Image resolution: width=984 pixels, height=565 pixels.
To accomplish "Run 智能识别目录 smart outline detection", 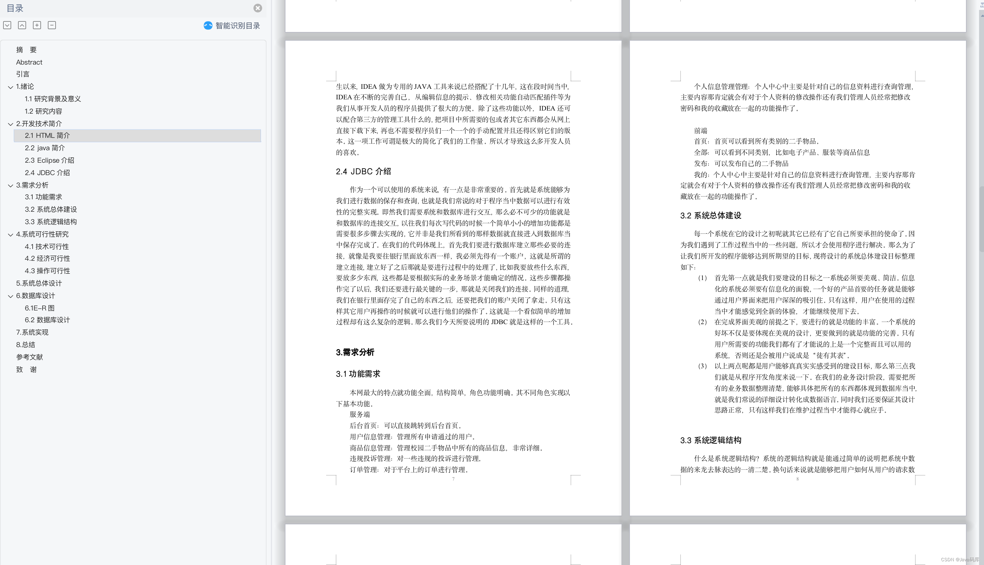I will [x=238, y=25].
